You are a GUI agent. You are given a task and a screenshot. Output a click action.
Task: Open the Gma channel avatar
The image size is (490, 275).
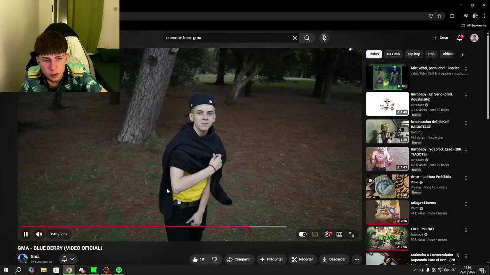23,259
